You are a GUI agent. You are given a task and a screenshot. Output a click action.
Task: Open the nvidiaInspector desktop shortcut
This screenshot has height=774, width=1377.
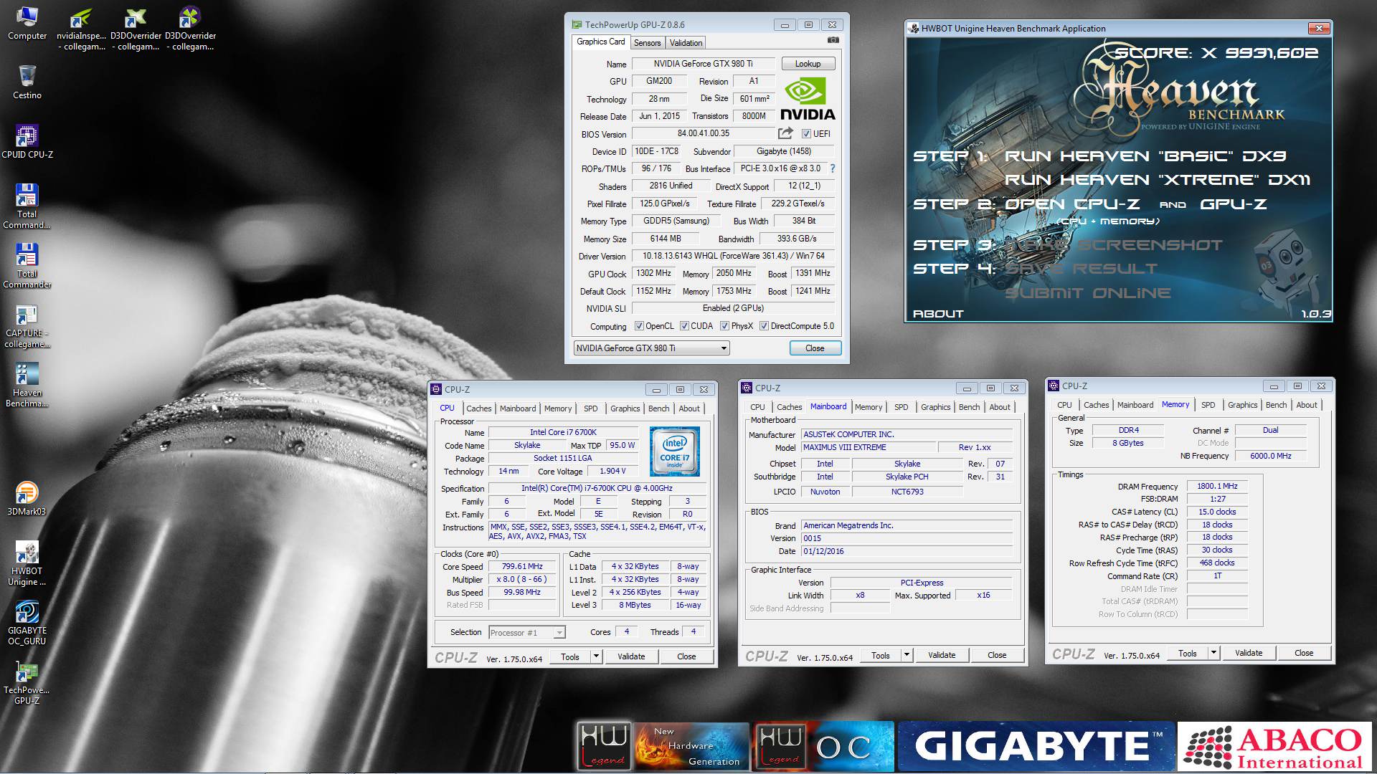[x=81, y=29]
